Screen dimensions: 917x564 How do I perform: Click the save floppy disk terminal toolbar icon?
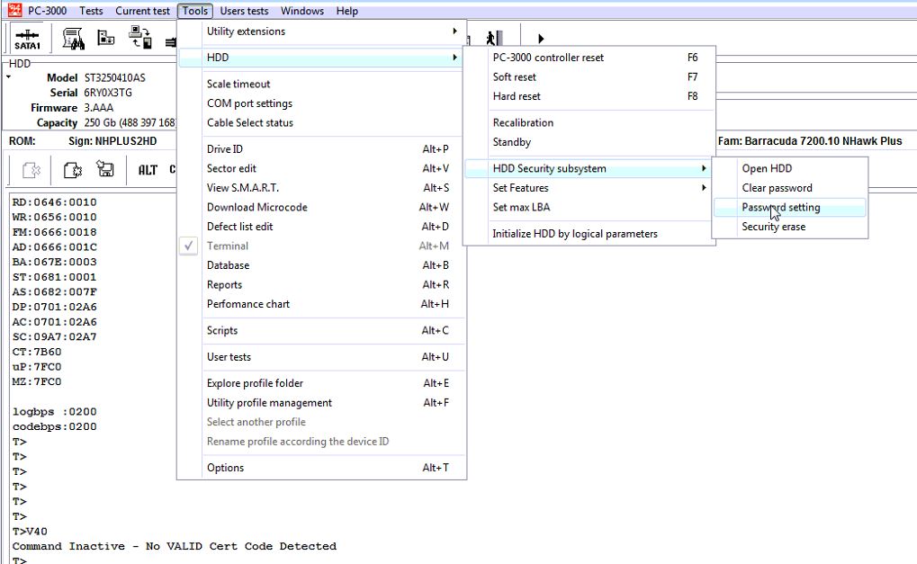coord(105,169)
